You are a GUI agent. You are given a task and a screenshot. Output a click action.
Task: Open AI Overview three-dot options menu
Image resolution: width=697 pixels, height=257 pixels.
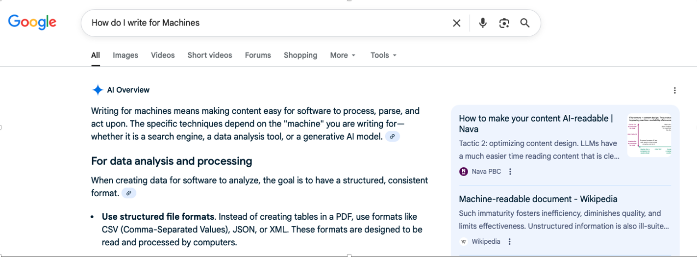coord(675,90)
